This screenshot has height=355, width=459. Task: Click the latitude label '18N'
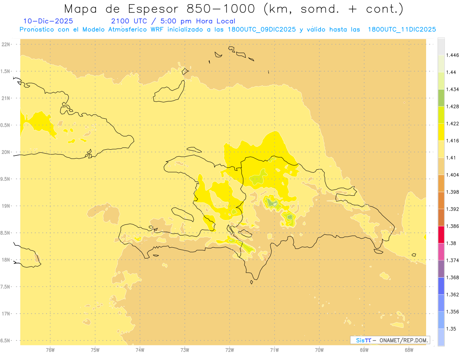[6, 260]
